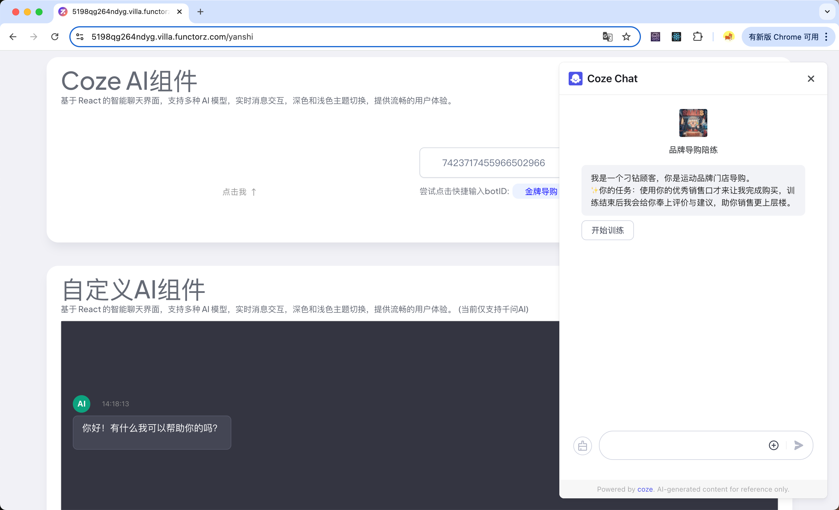Close the current browser tab
The height and width of the screenshot is (510, 839).
point(179,12)
